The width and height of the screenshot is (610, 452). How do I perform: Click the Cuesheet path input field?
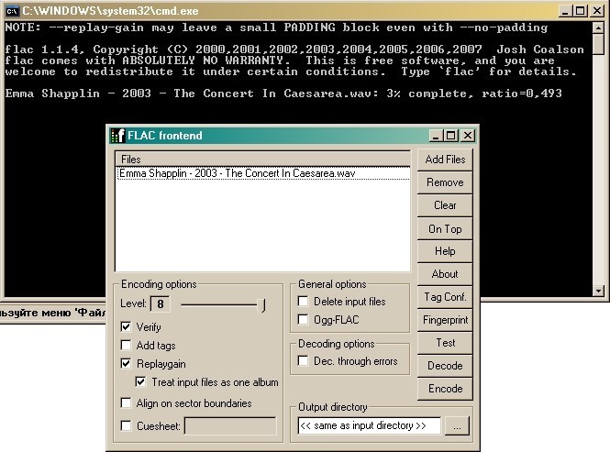pos(230,426)
